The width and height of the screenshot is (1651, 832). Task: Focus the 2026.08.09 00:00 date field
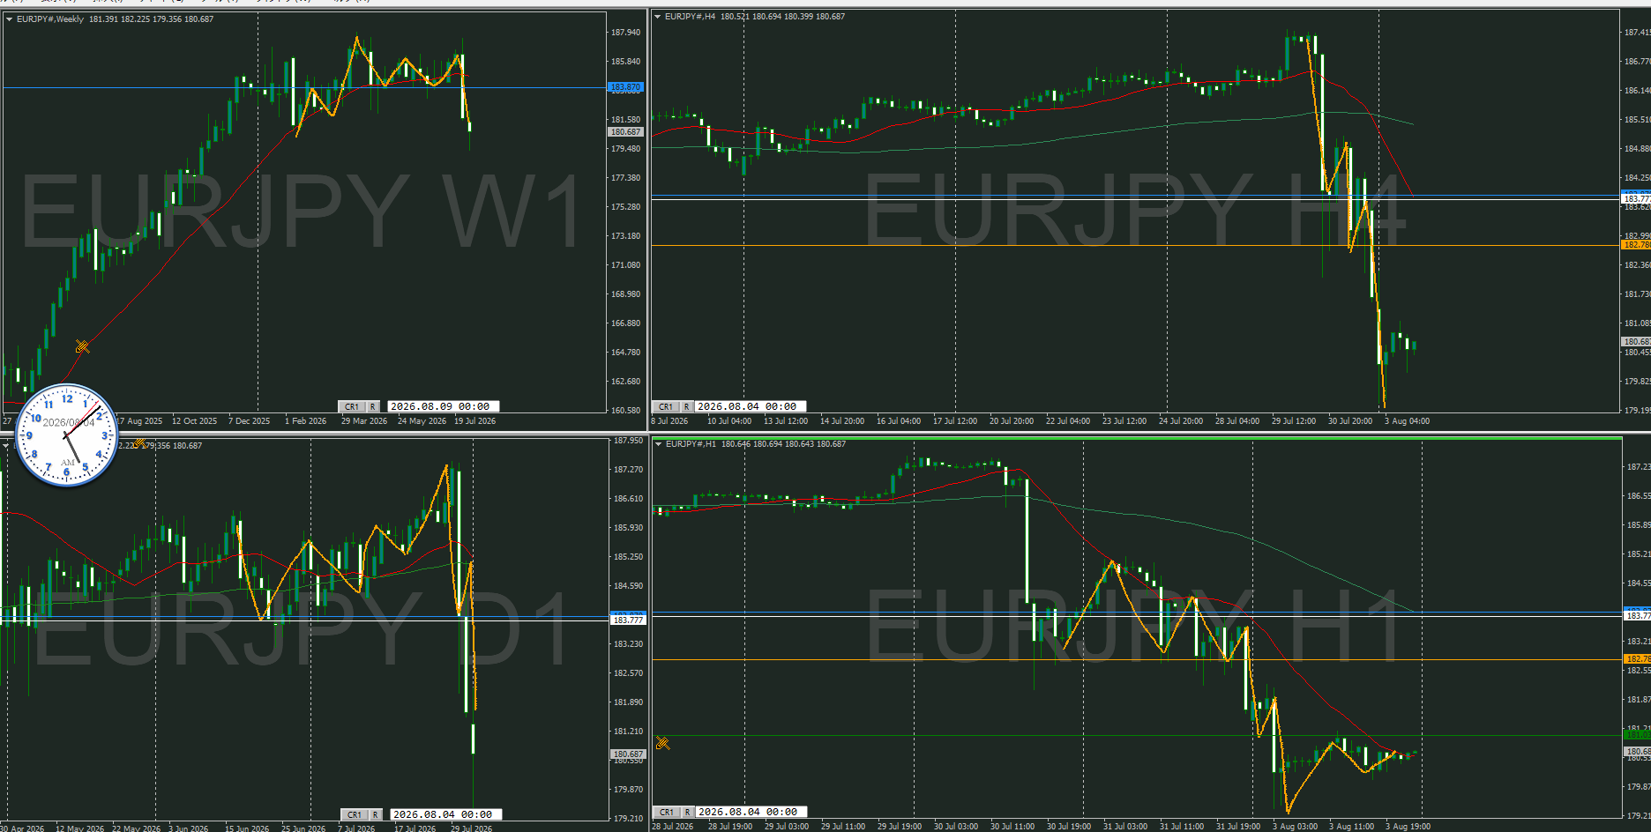444,406
